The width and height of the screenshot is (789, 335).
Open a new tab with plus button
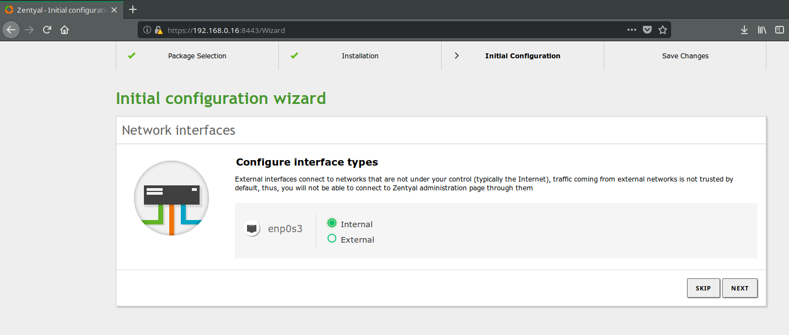(x=132, y=9)
